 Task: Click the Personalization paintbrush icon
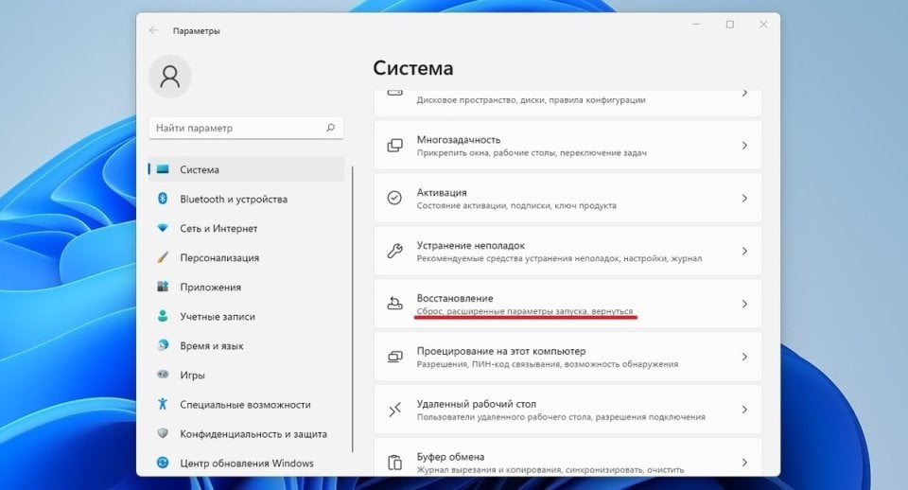coord(163,258)
